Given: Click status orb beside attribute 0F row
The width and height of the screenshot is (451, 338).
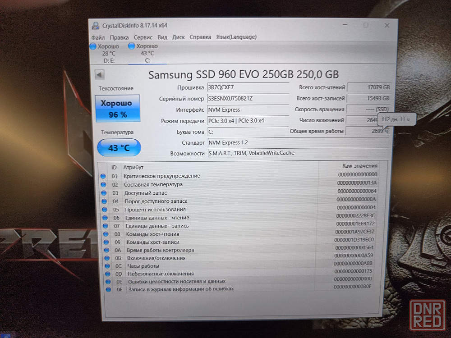Looking at the screenshot, I should 108,289.
